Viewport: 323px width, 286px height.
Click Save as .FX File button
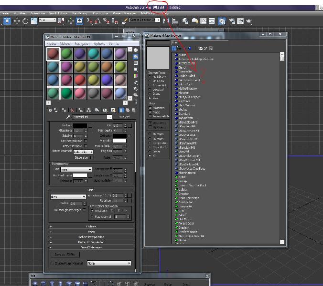65,255
